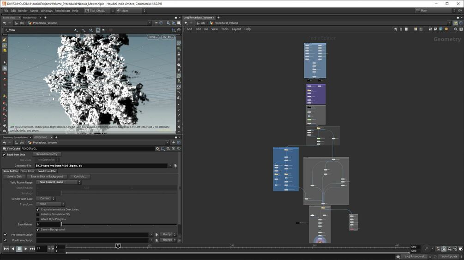Click the gear icon in File Cache parameters
This screenshot has height=260, width=464.
click(157, 149)
